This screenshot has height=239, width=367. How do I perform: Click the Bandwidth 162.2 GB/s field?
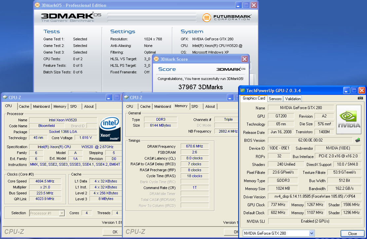344,188
